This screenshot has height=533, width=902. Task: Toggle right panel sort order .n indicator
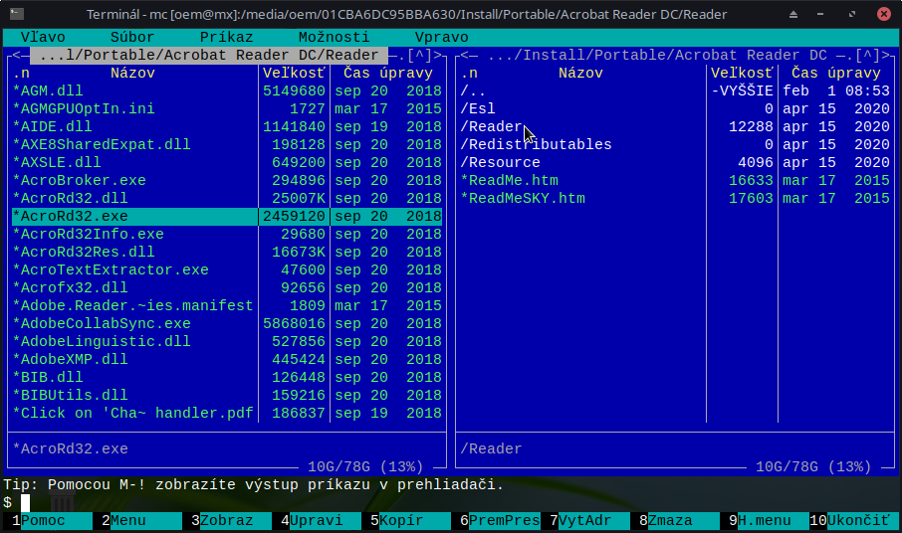click(469, 73)
